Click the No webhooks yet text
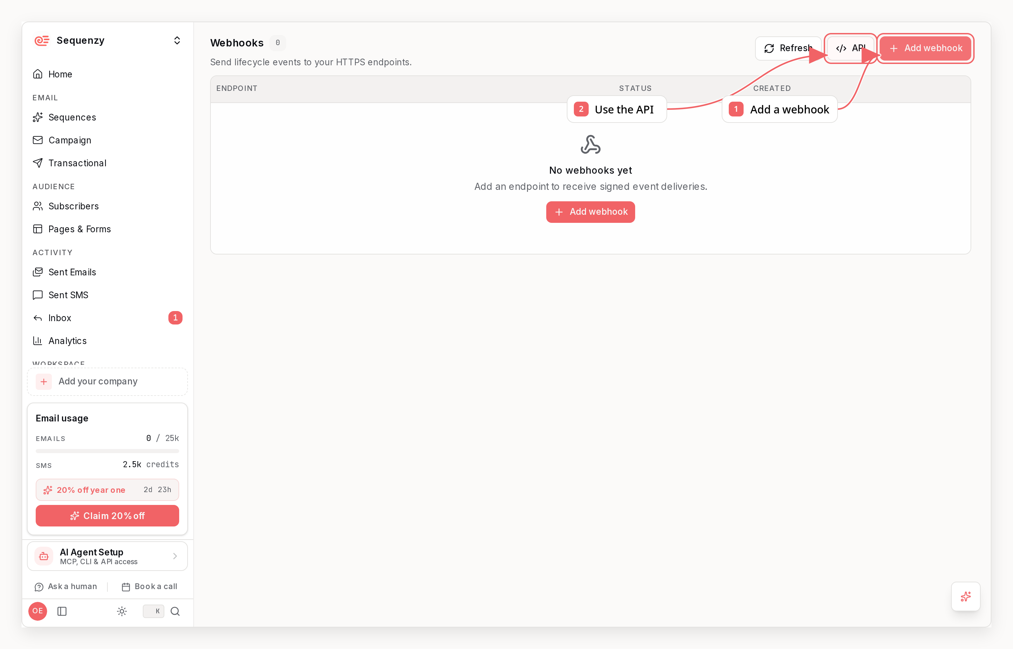This screenshot has height=649, width=1013. pyautogui.click(x=591, y=170)
